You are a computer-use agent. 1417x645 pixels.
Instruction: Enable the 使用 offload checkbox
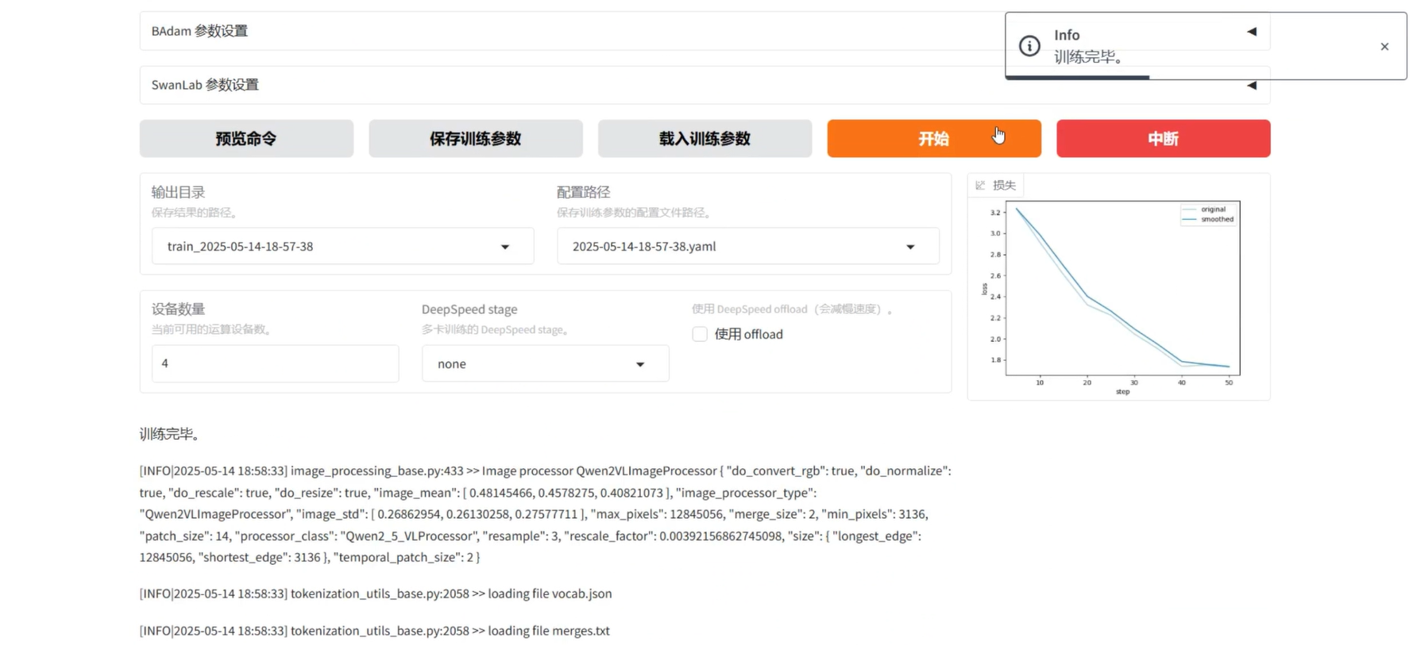click(700, 334)
